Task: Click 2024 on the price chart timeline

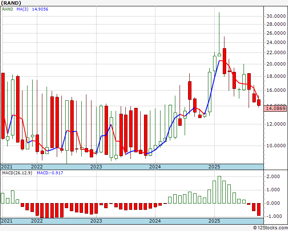Action: coord(155,167)
